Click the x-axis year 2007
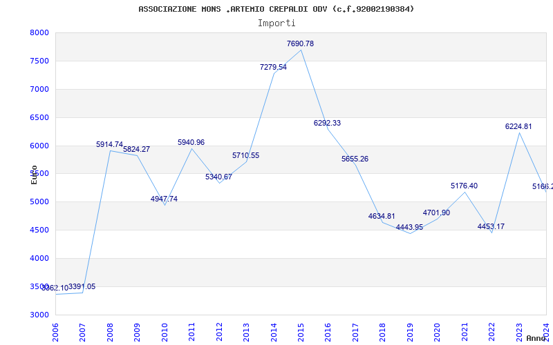Screen dimensions: 553x345 click(x=82, y=333)
